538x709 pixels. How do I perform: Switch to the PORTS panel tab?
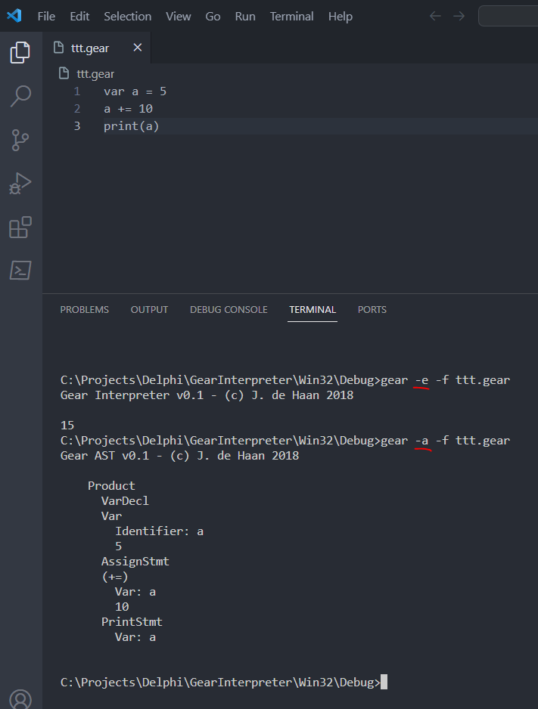tap(372, 310)
